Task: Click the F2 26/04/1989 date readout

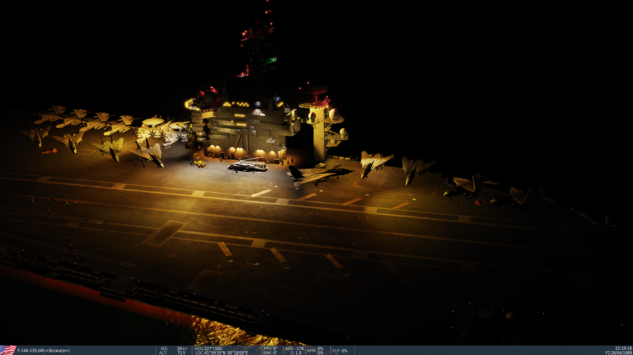Action: coord(618,353)
